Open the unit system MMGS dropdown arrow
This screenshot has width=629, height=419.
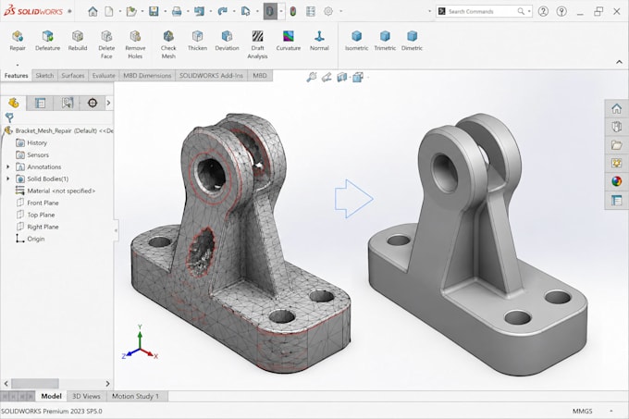click(610, 411)
